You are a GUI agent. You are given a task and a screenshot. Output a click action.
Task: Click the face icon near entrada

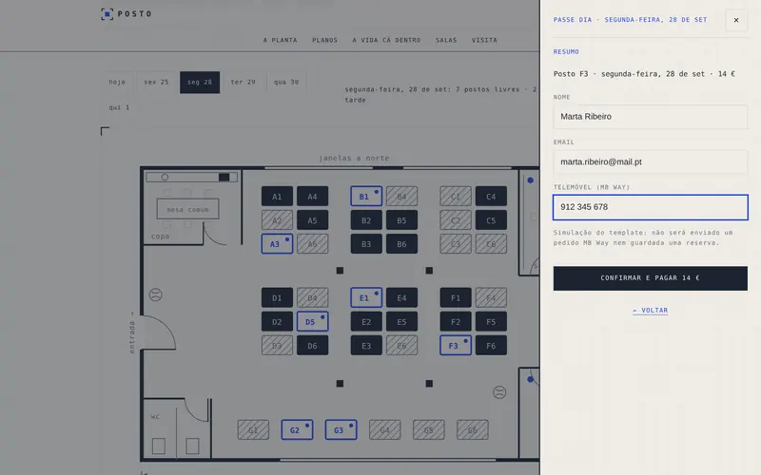[155, 294]
